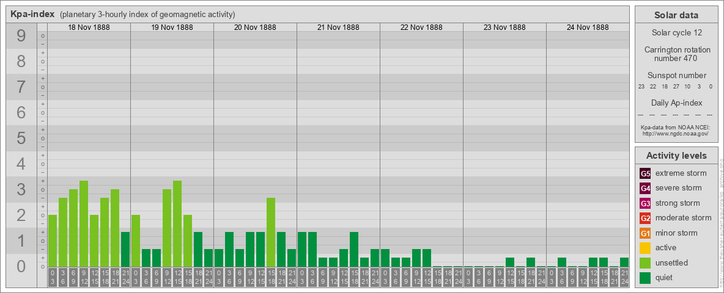This screenshot has height=293, width=724.
Task: Click the G4 severe storm color swatch
Action: [645, 188]
